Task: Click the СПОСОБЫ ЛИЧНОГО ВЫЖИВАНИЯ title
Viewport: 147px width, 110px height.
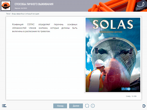Action: (x=34, y=4)
